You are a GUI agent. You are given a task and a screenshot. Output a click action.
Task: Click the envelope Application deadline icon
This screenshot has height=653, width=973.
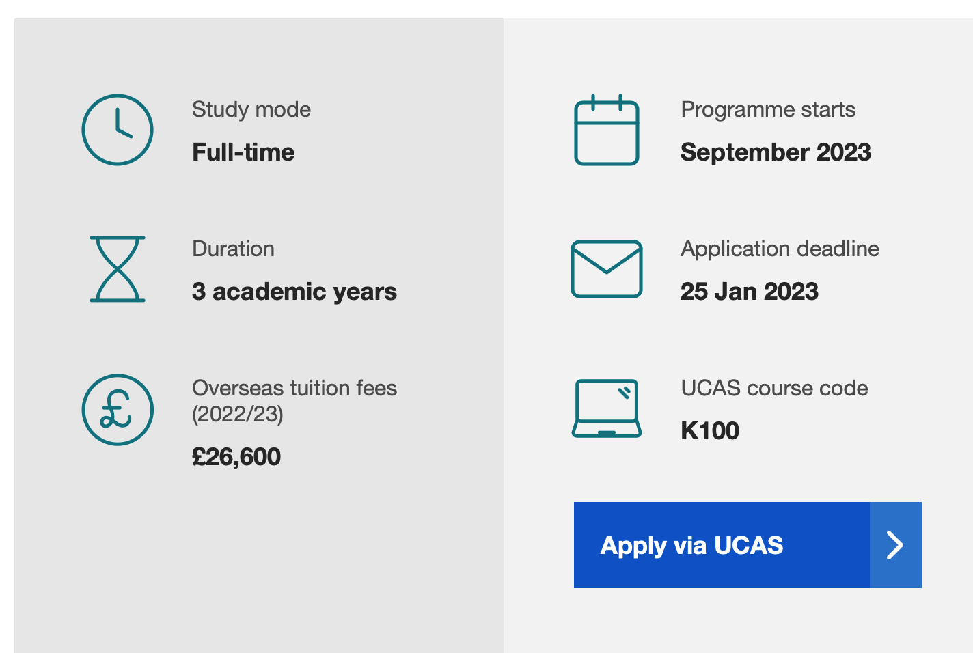[x=607, y=269]
